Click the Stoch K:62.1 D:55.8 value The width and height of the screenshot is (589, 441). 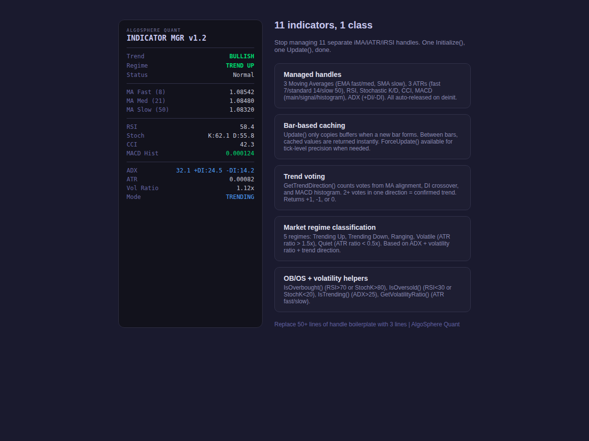(231, 135)
